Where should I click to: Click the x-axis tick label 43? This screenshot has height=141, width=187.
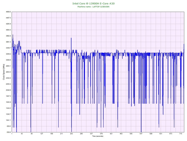(x=22, y=134)
